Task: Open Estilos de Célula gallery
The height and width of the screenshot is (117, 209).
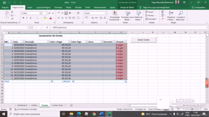Action: click(x=138, y=16)
